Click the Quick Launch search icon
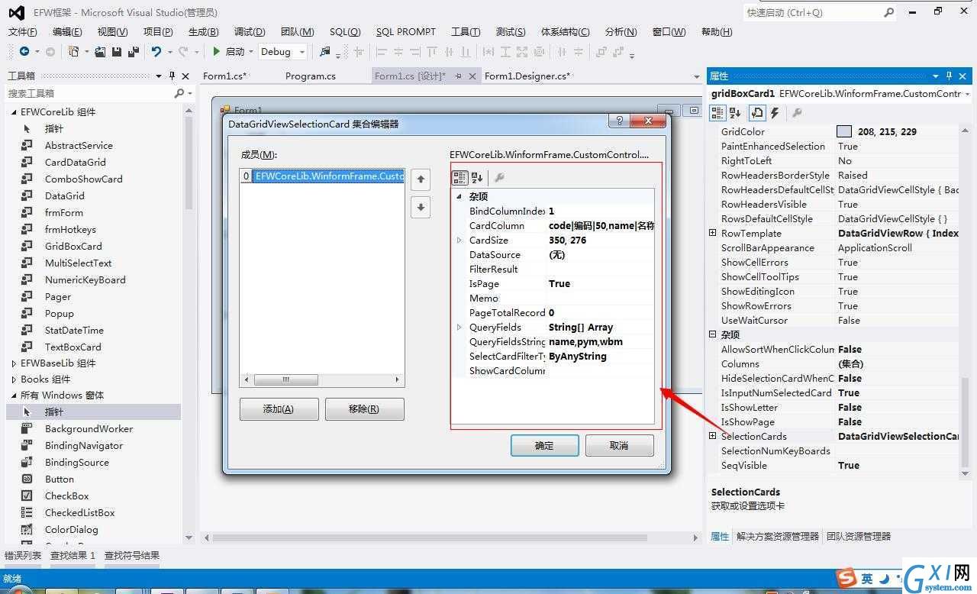The width and height of the screenshot is (977, 594). click(x=889, y=12)
